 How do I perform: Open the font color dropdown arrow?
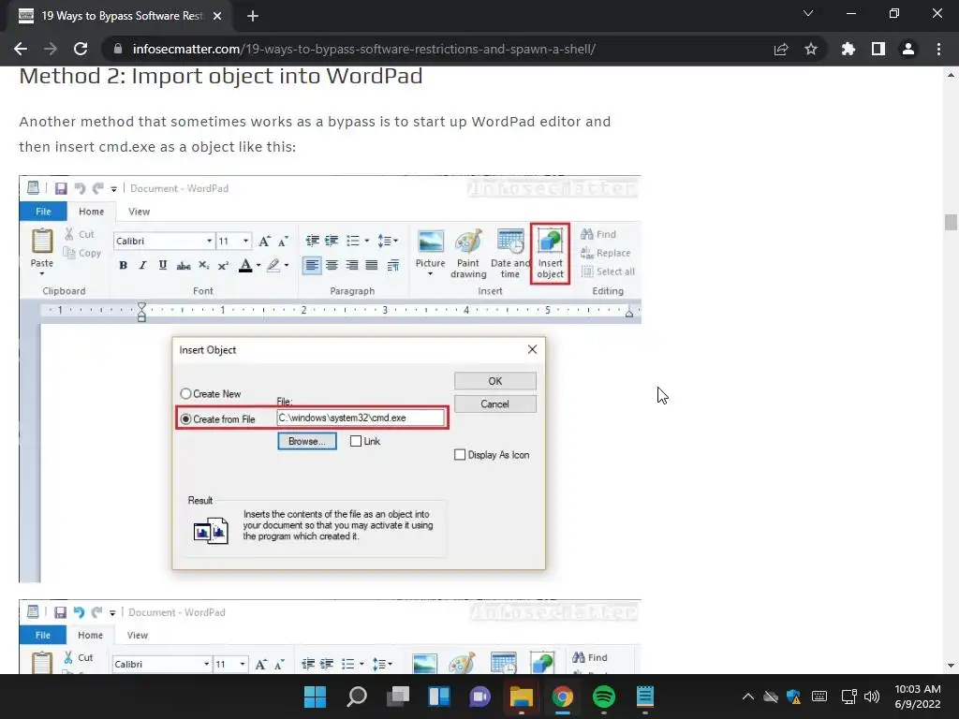[258, 265]
